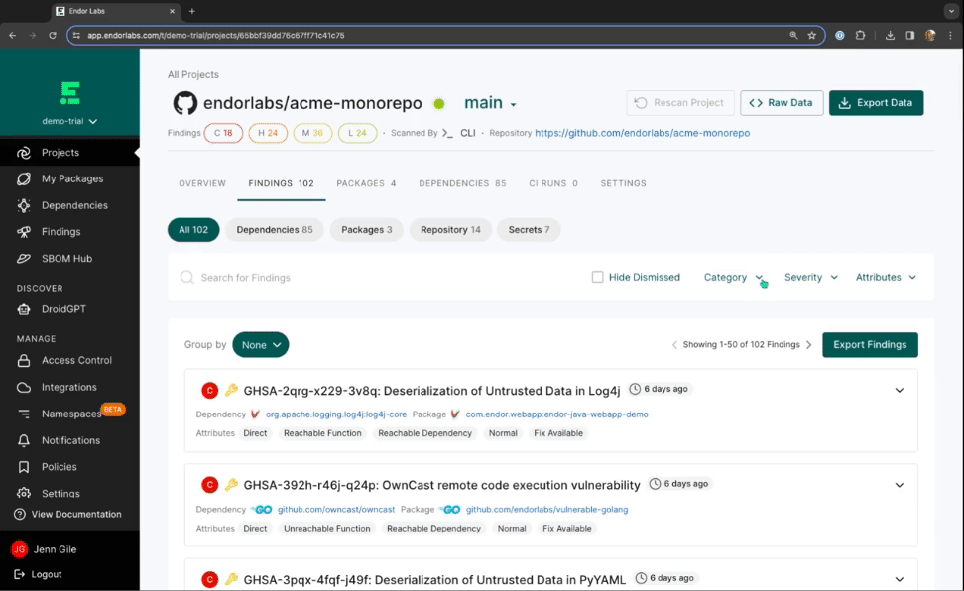The width and height of the screenshot is (964, 591).
Task: Click the browser zoom magnifier icon
Action: pyautogui.click(x=793, y=35)
